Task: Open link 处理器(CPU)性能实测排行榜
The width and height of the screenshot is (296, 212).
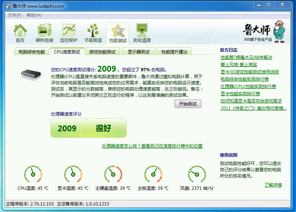Action: [248, 87]
